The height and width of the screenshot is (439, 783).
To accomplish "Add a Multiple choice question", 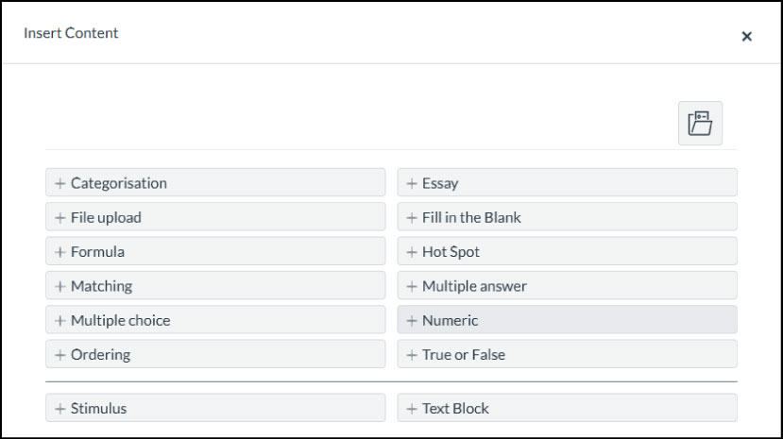I will [215, 320].
